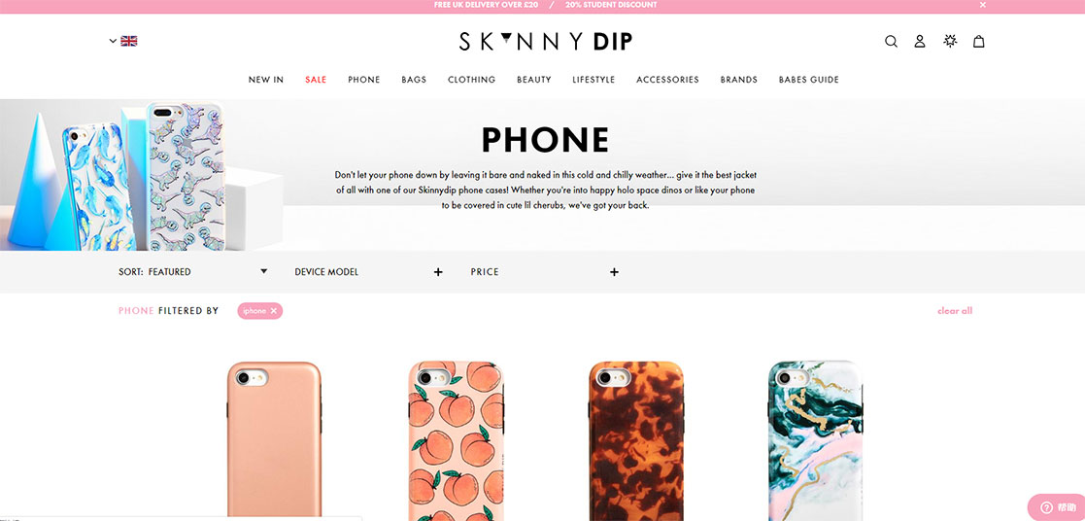Image resolution: width=1085 pixels, height=521 pixels.
Task: Click the clear all link
Action: click(x=955, y=311)
